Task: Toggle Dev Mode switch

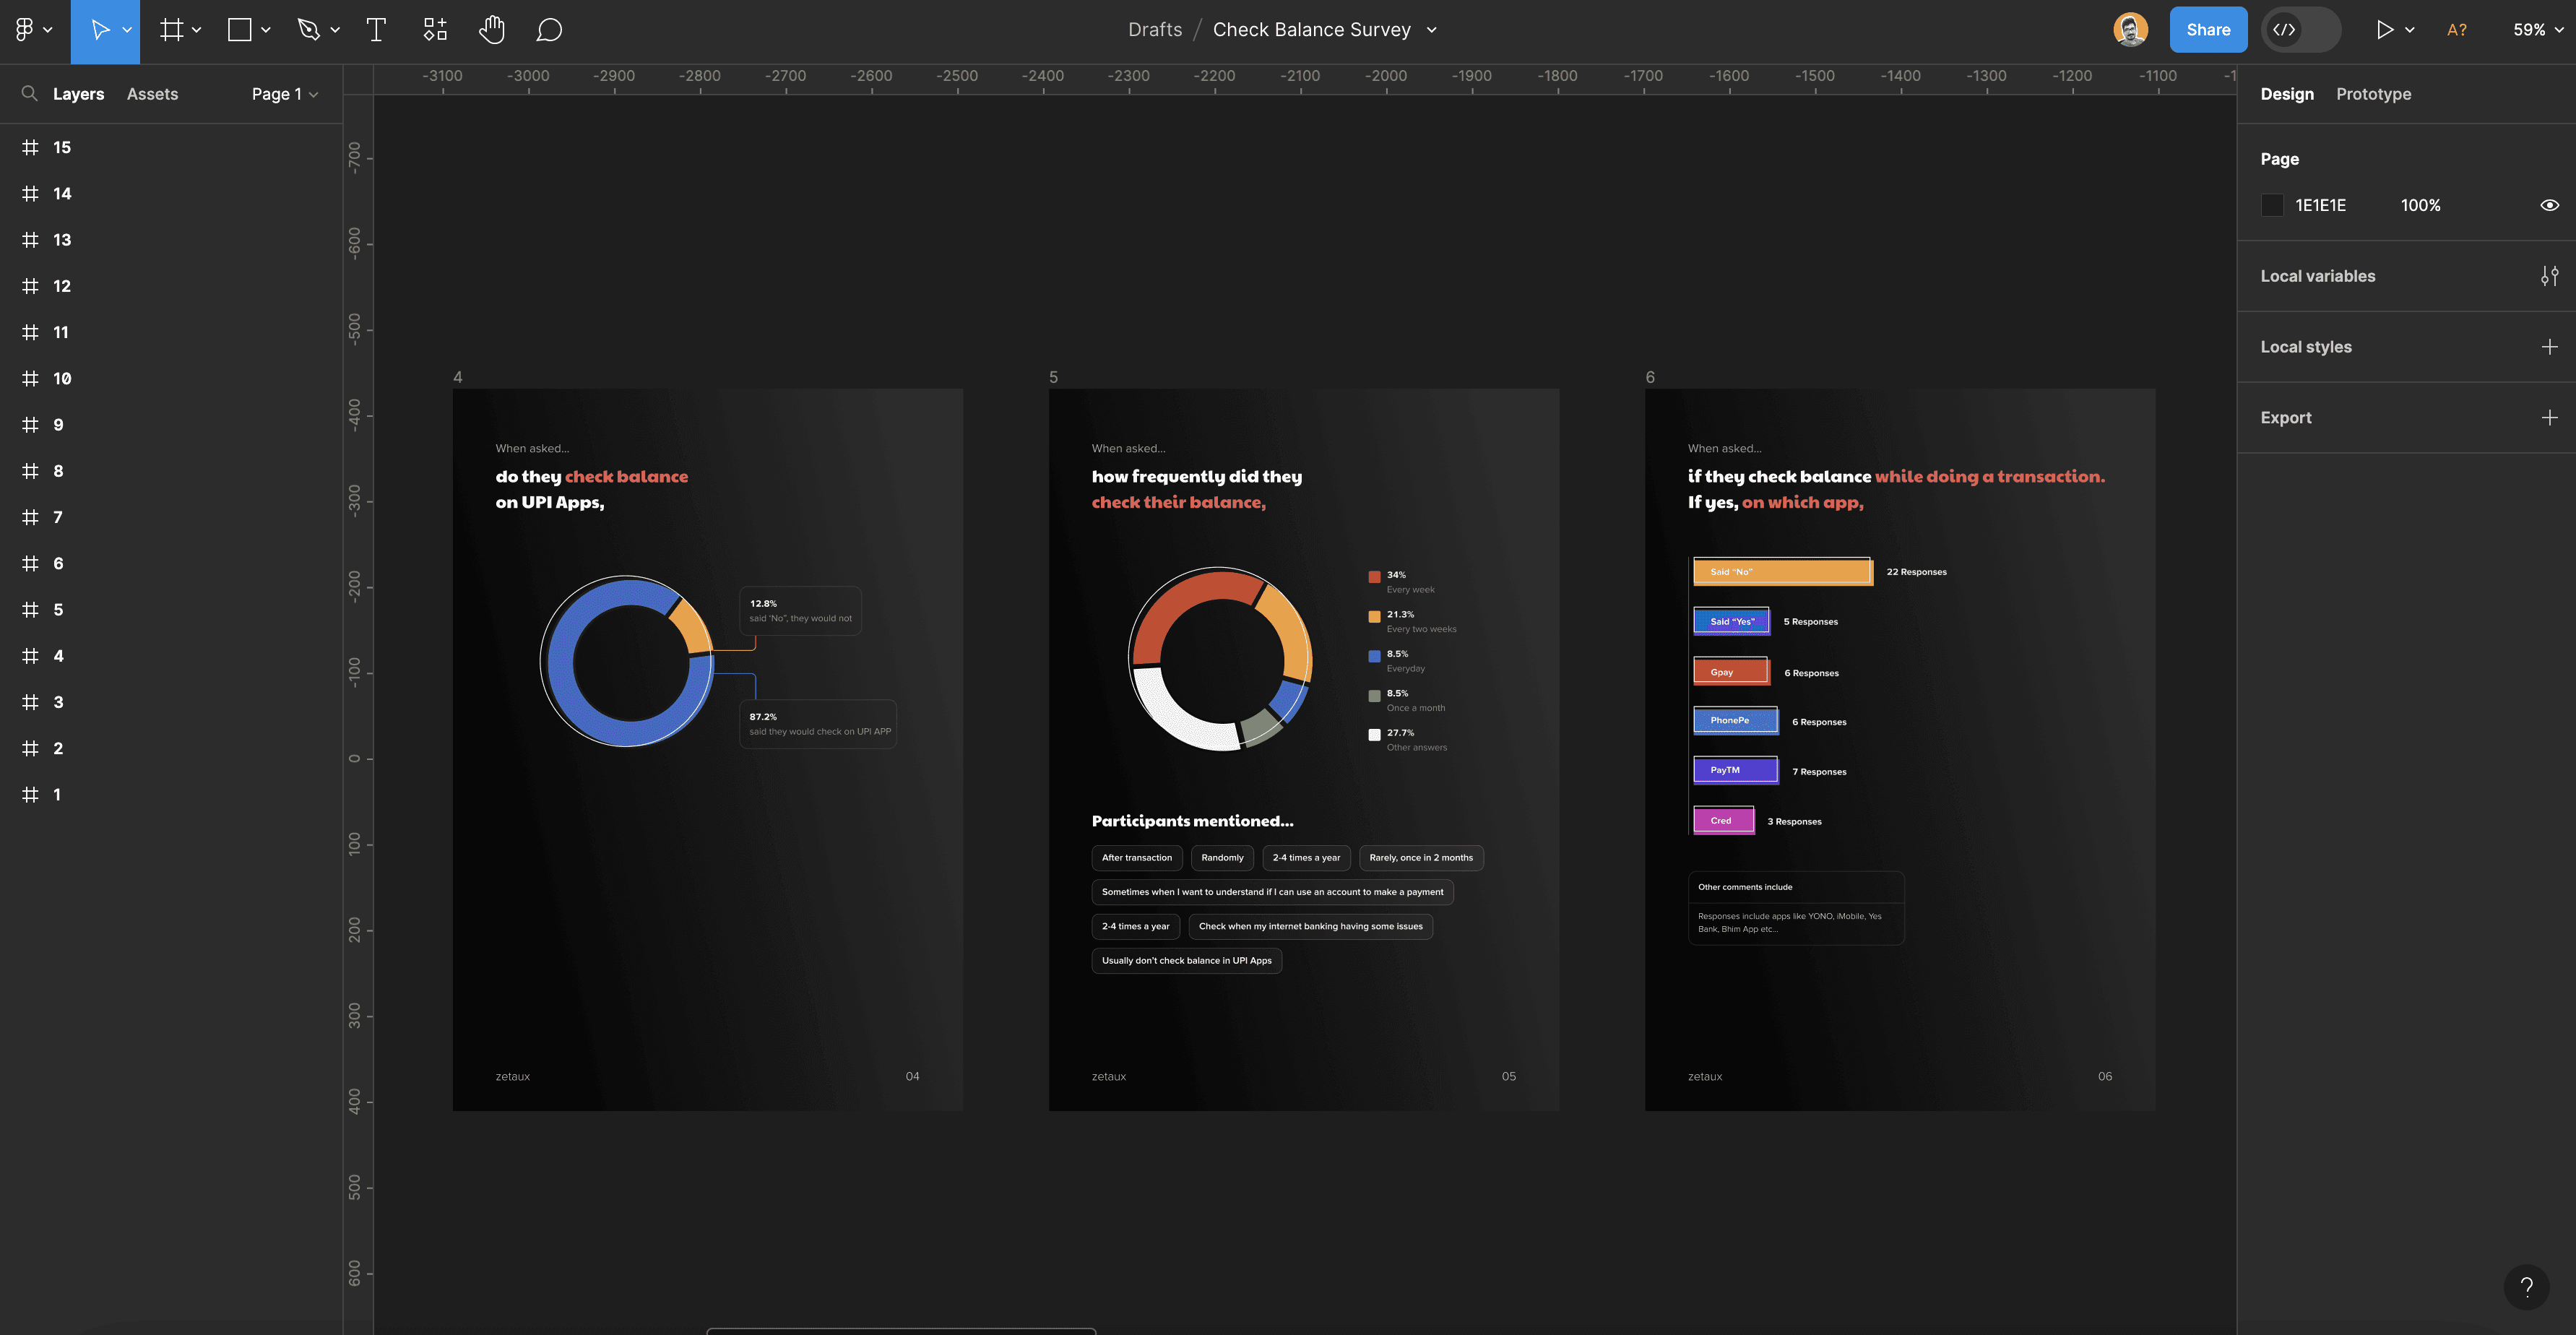Action: pyautogui.click(x=2300, y=30)
